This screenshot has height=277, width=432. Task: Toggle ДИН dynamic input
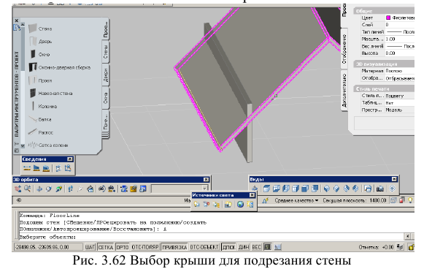[x=244, y=247]
